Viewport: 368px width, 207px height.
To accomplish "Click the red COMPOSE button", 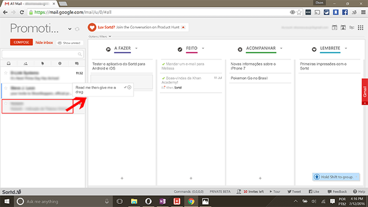I will click(x=21, y=42).
